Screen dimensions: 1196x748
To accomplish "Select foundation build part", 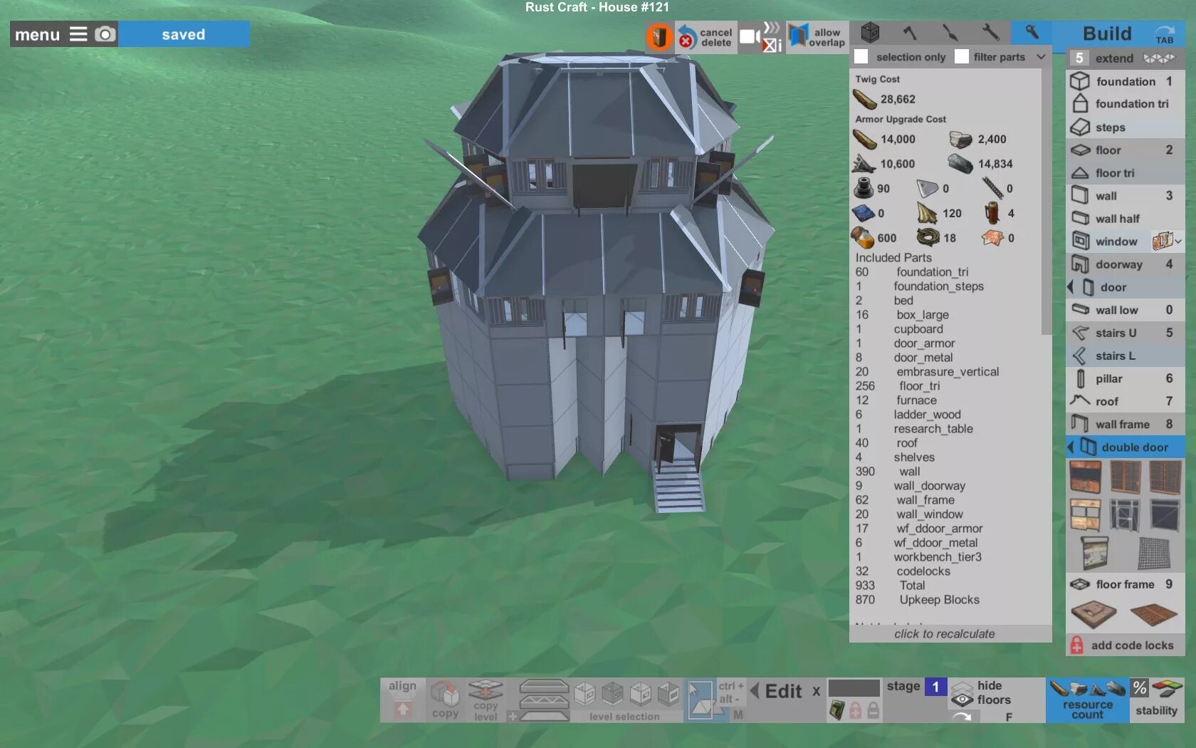I will click(x=1126, y=81).
